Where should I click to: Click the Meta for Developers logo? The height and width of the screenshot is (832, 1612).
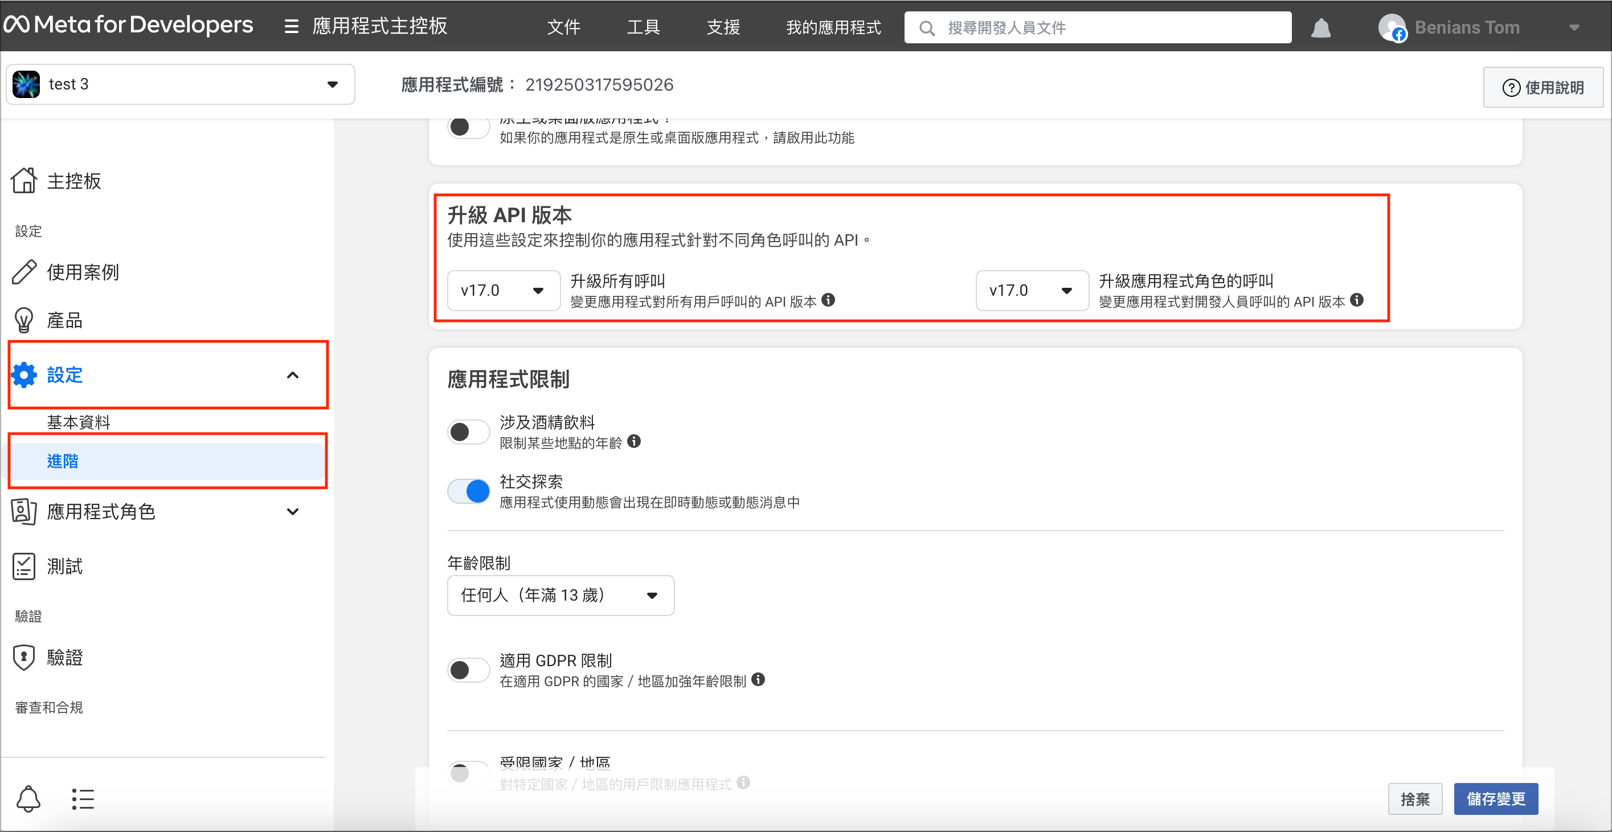click(x=128, y=25)
